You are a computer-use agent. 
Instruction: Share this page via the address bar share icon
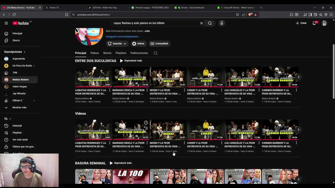click(243, 15)
